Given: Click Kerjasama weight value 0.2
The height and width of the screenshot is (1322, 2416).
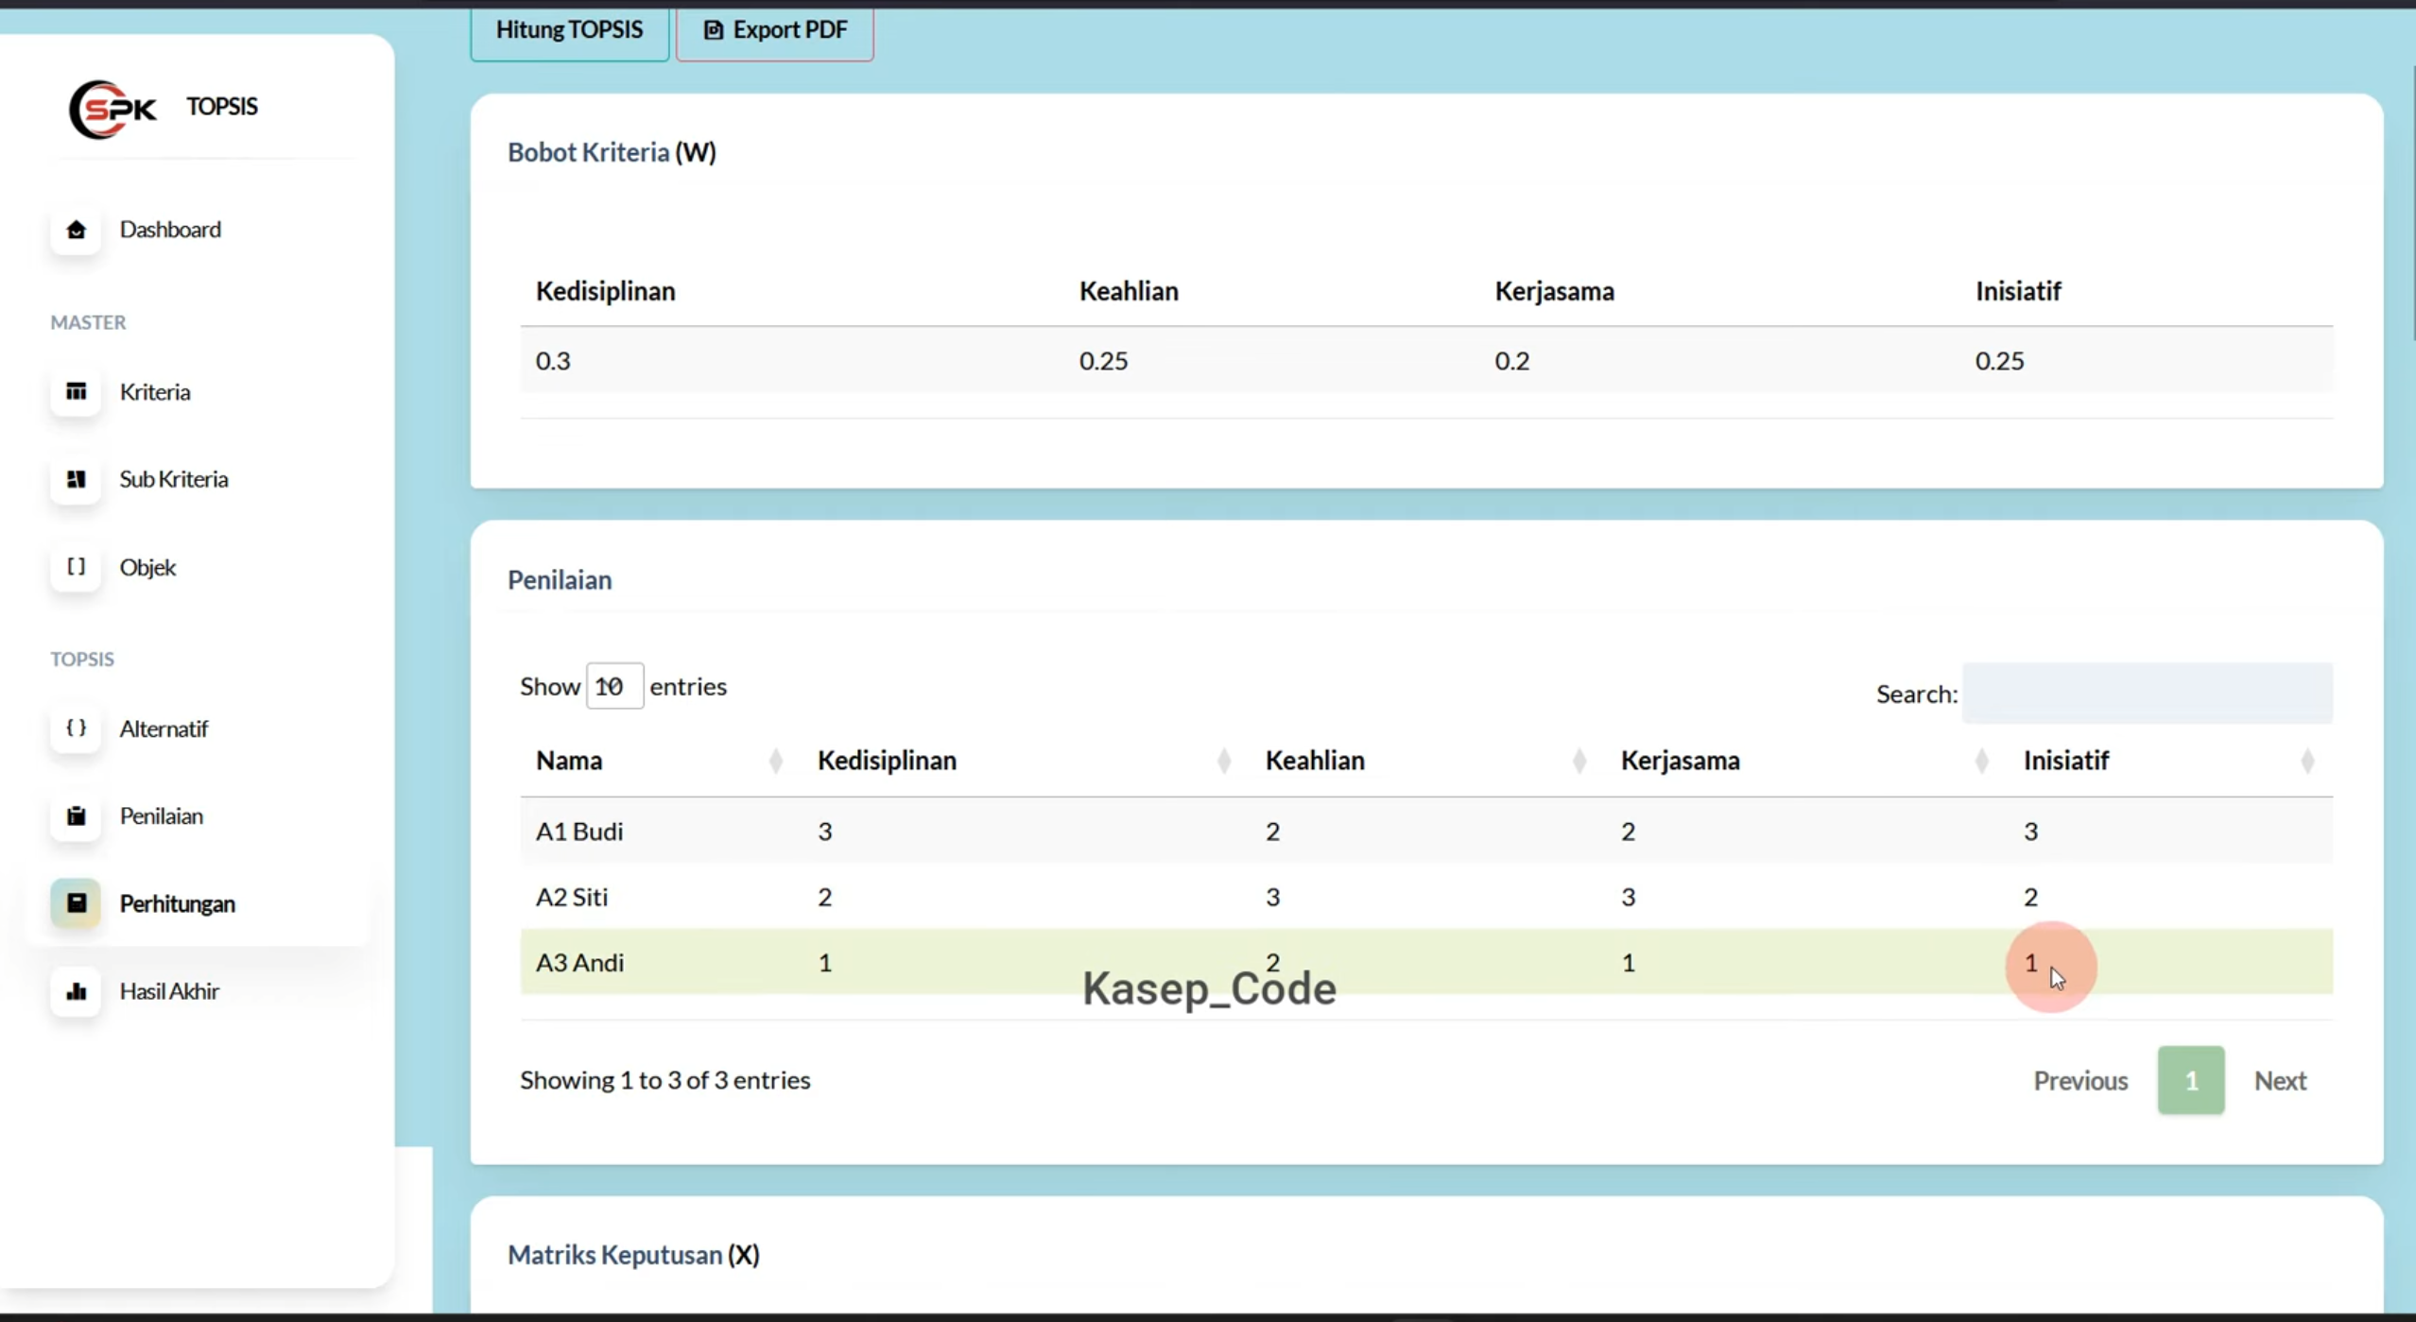Looking at the screenshot, I should tap(1511, 361).
